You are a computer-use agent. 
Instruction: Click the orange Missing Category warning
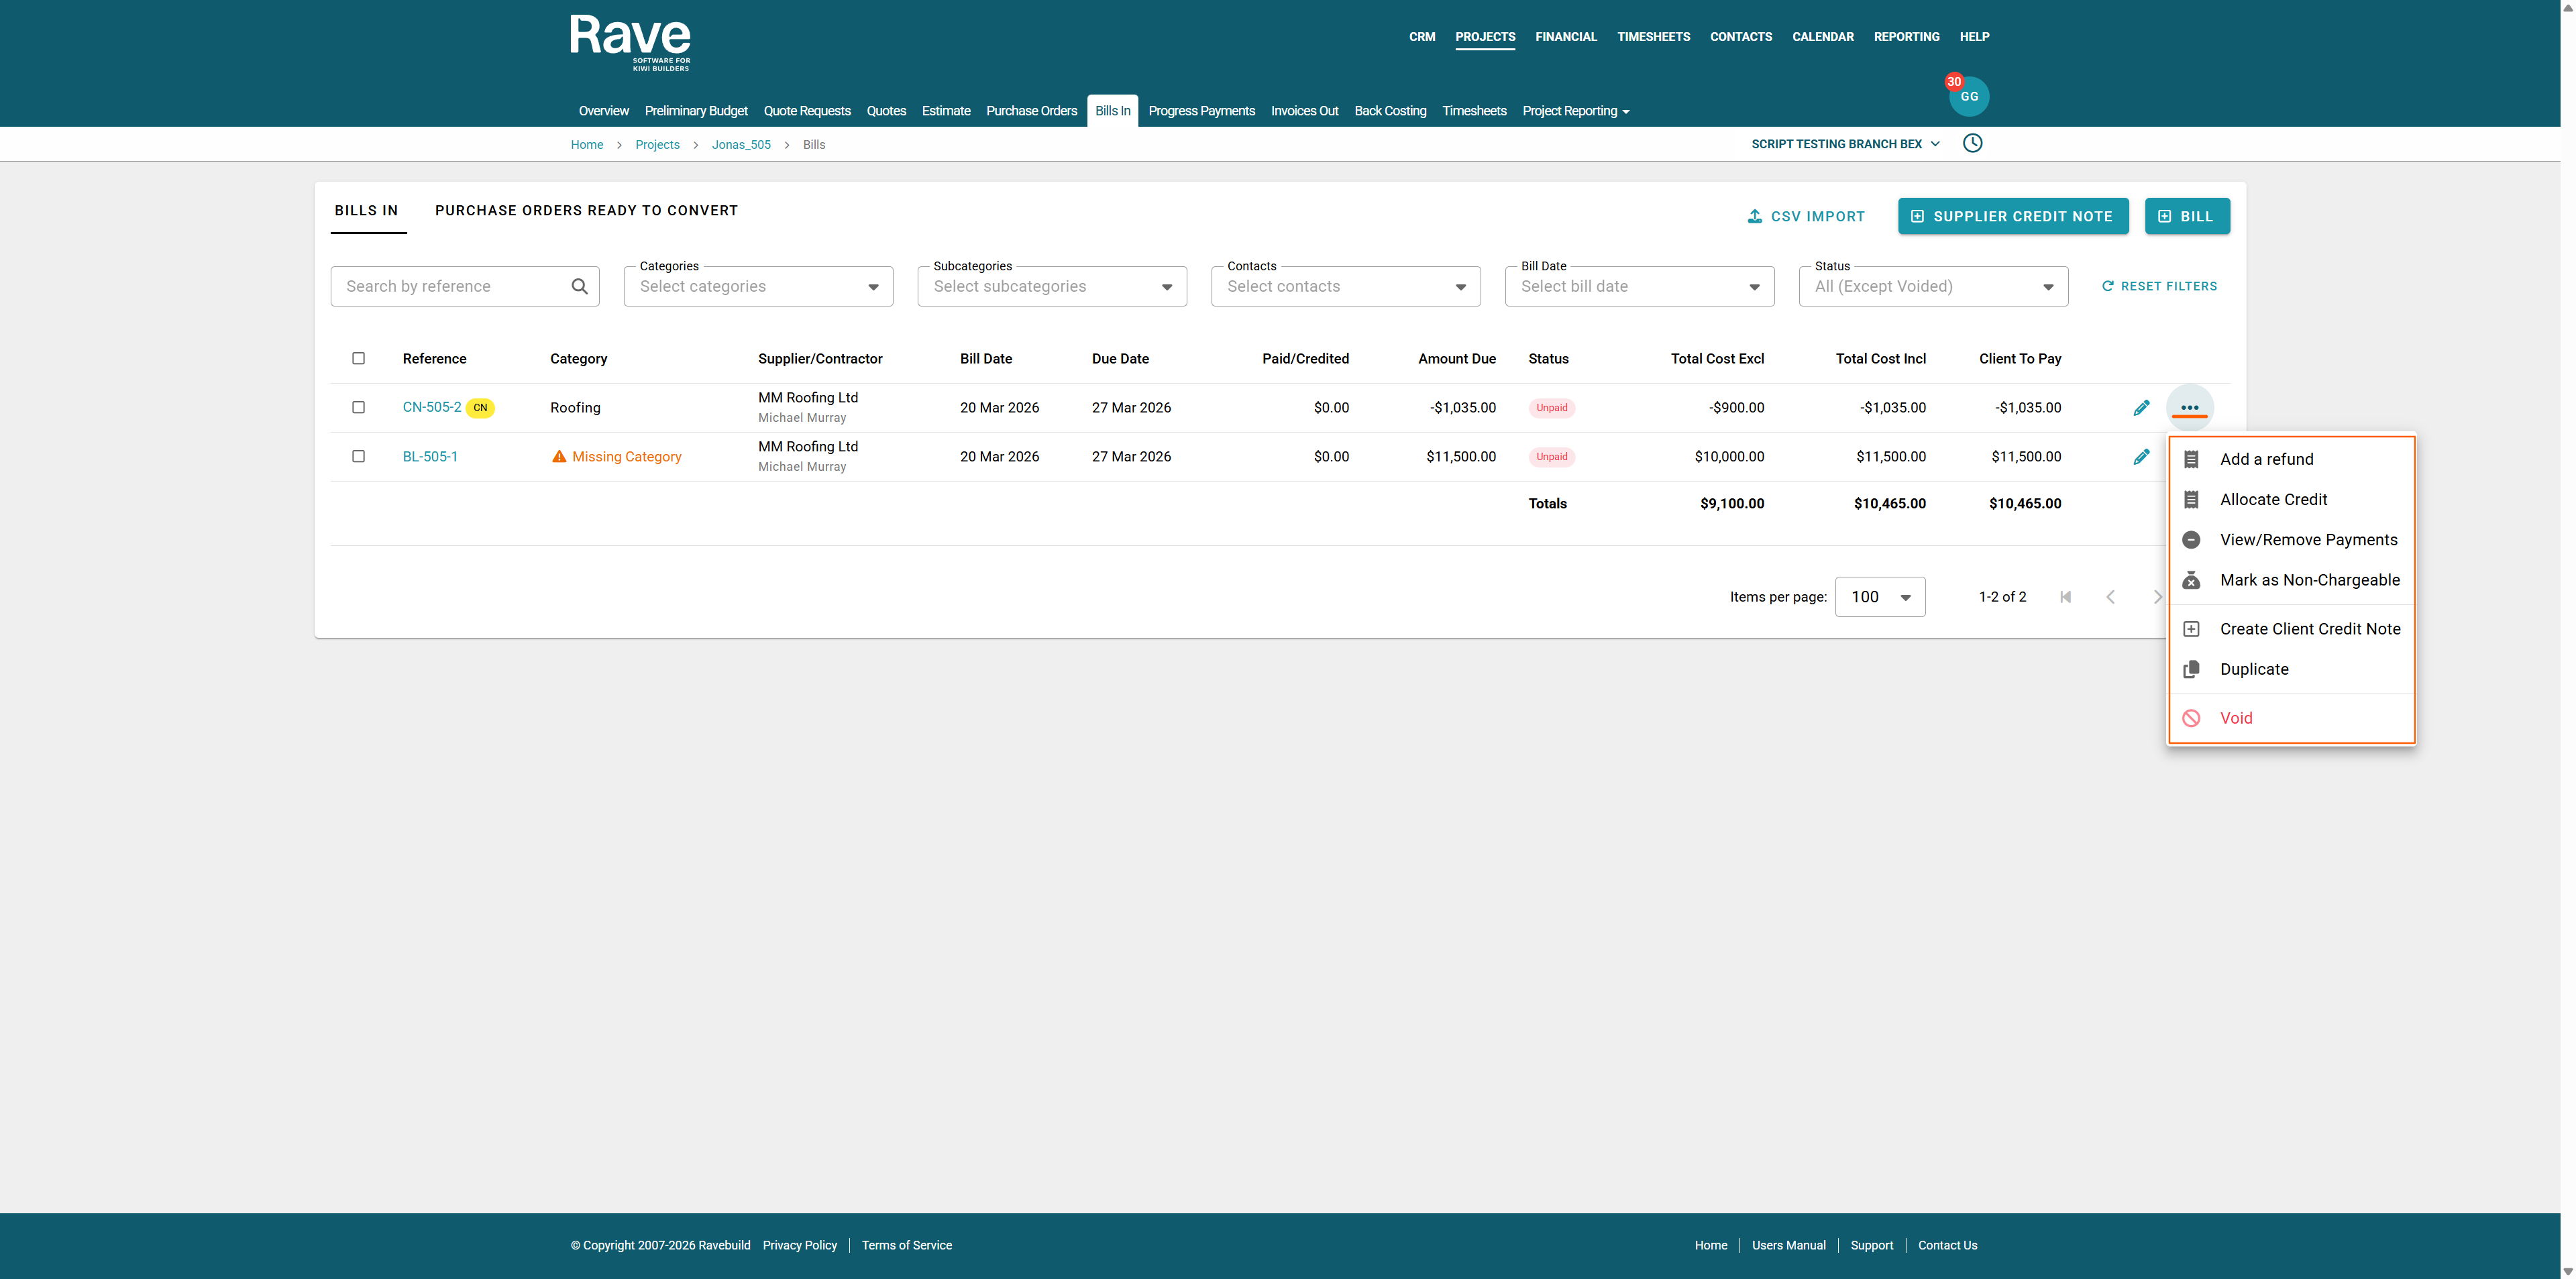coord(616,456)
